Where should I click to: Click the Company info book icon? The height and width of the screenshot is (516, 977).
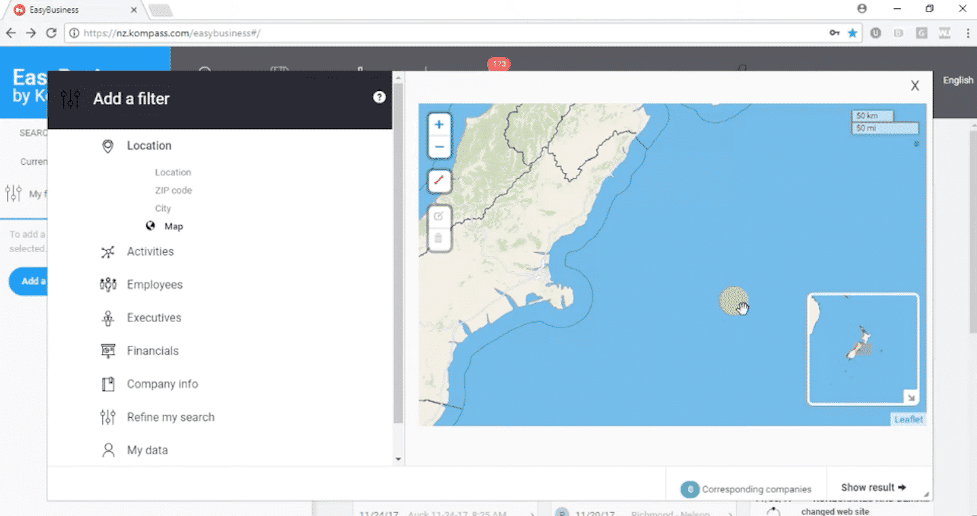[x=108, y=384]
